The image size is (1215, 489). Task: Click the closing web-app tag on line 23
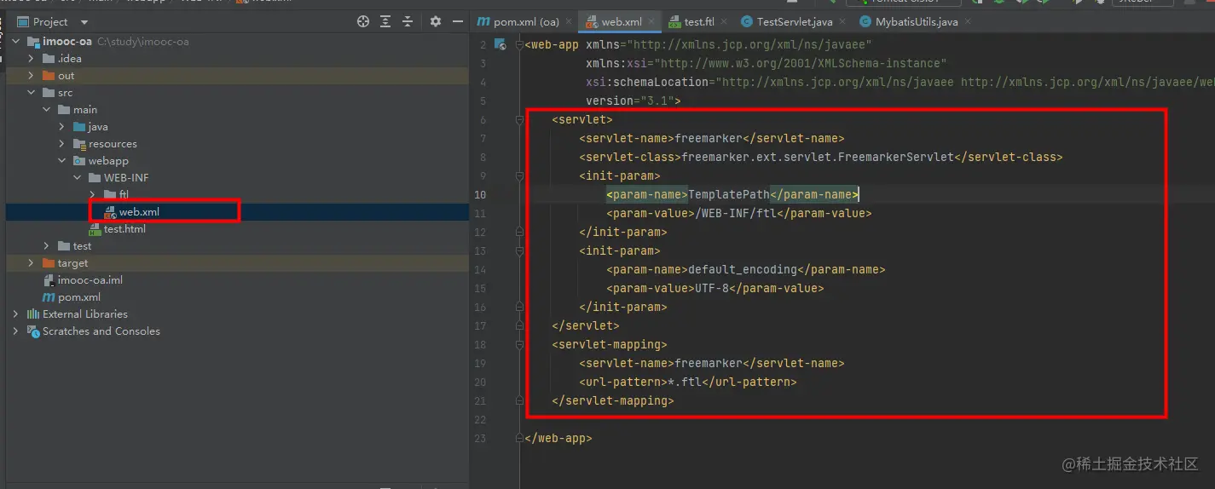click(x=558, y=439)
